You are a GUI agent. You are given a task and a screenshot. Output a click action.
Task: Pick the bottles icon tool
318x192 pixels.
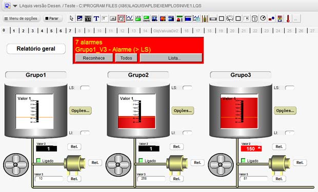click(205, 18)
